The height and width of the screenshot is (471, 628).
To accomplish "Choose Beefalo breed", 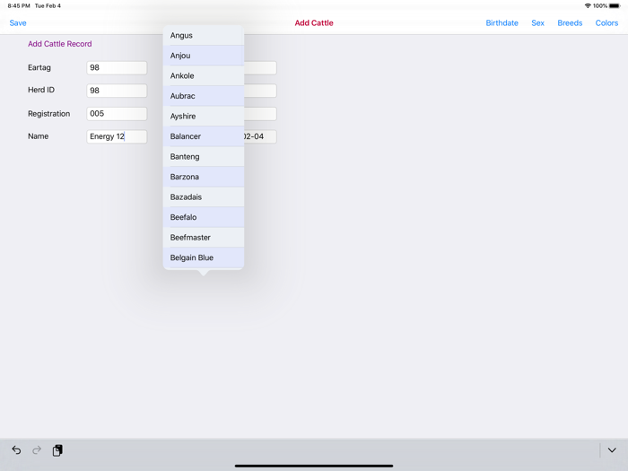I will [204, 217].
